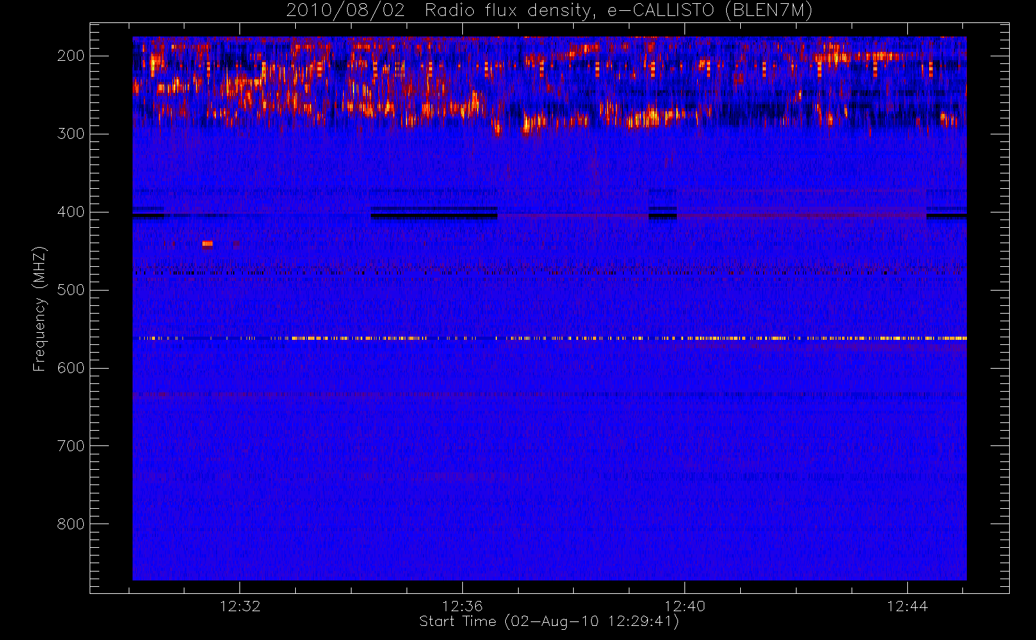
Task: Click the 200 frequency tick label
Action: click(x=71, y=56)
